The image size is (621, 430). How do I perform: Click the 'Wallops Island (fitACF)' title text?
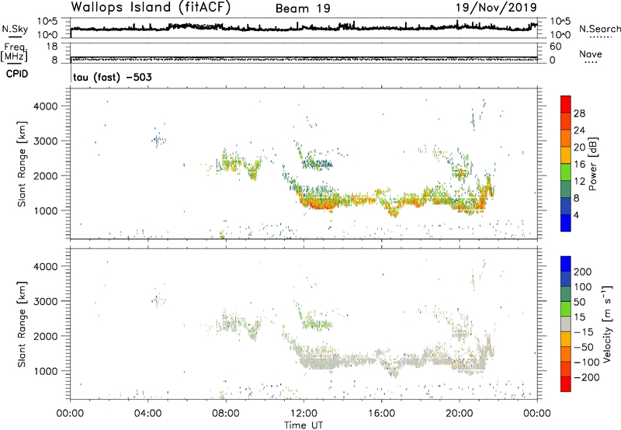point(151,8)
